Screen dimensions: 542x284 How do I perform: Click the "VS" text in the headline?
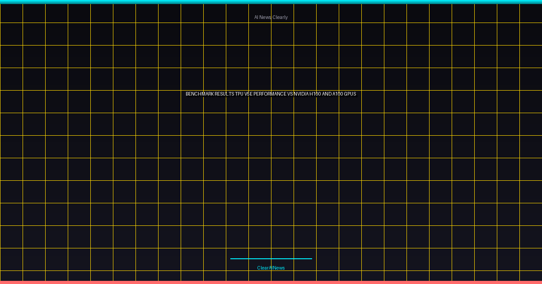[x=290, y=94]
